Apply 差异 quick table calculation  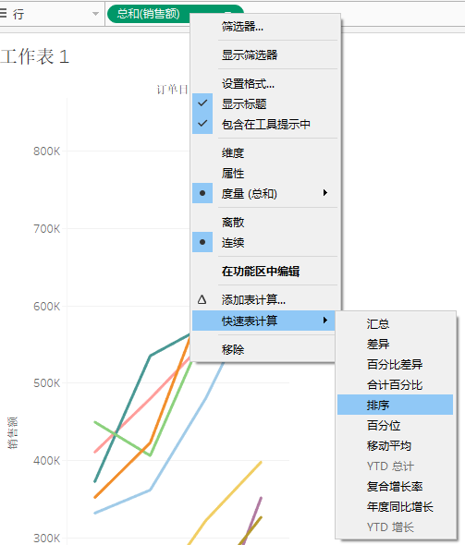[x=395, y=344]
